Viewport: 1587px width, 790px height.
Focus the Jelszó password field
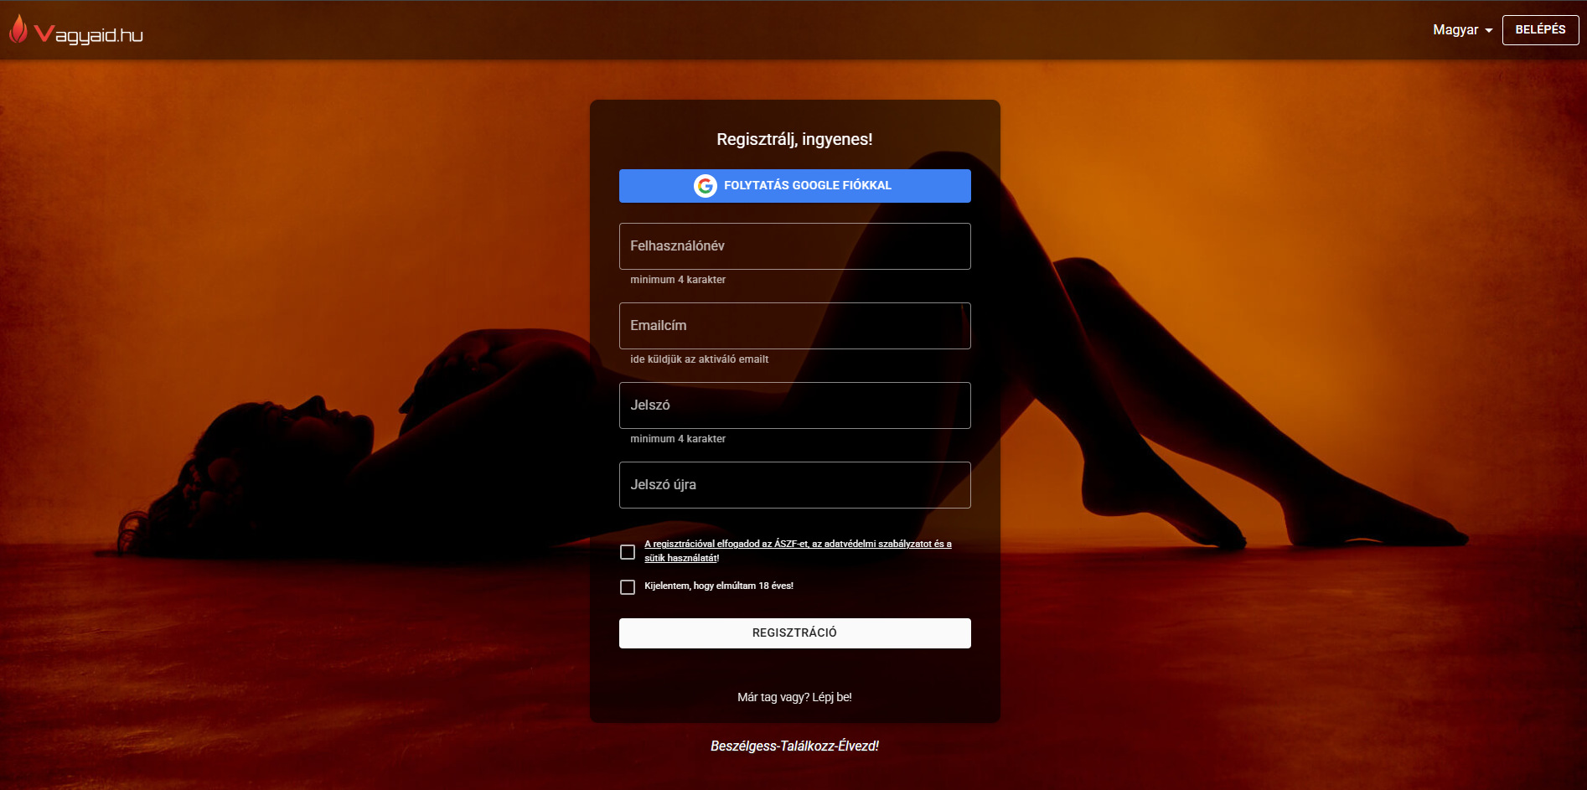pyautogui.click(x=794, y=405)
